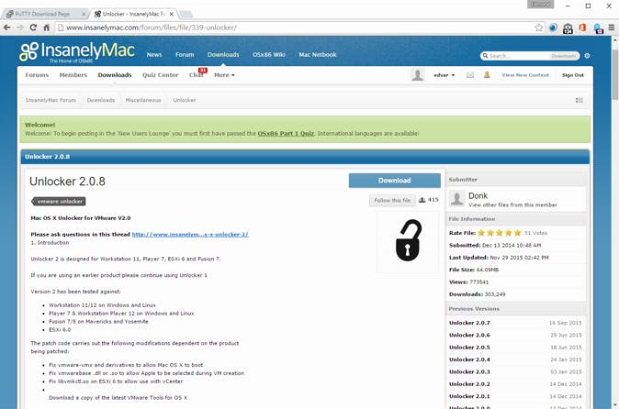Open the Quiz Center tab

pos(161,75)
